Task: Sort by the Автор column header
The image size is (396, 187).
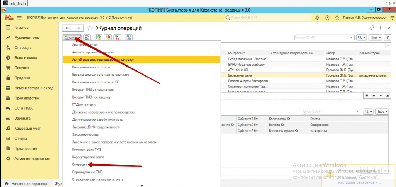Action: click(341, 53)
